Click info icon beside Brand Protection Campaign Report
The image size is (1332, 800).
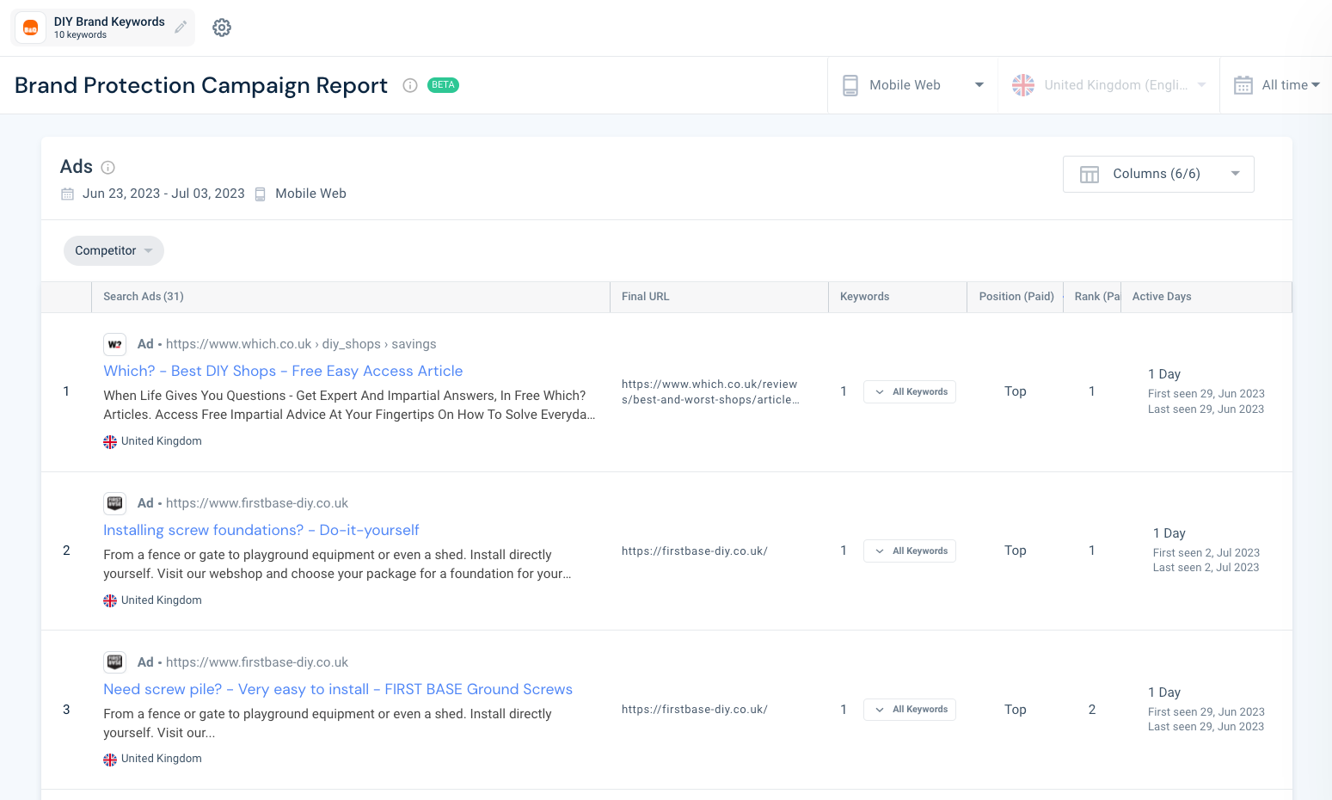410,85
